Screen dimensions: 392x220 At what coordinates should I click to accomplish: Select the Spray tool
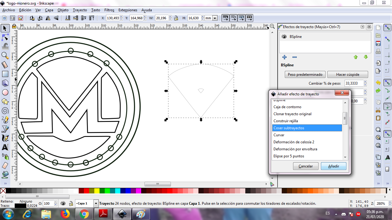pos(5,156)
